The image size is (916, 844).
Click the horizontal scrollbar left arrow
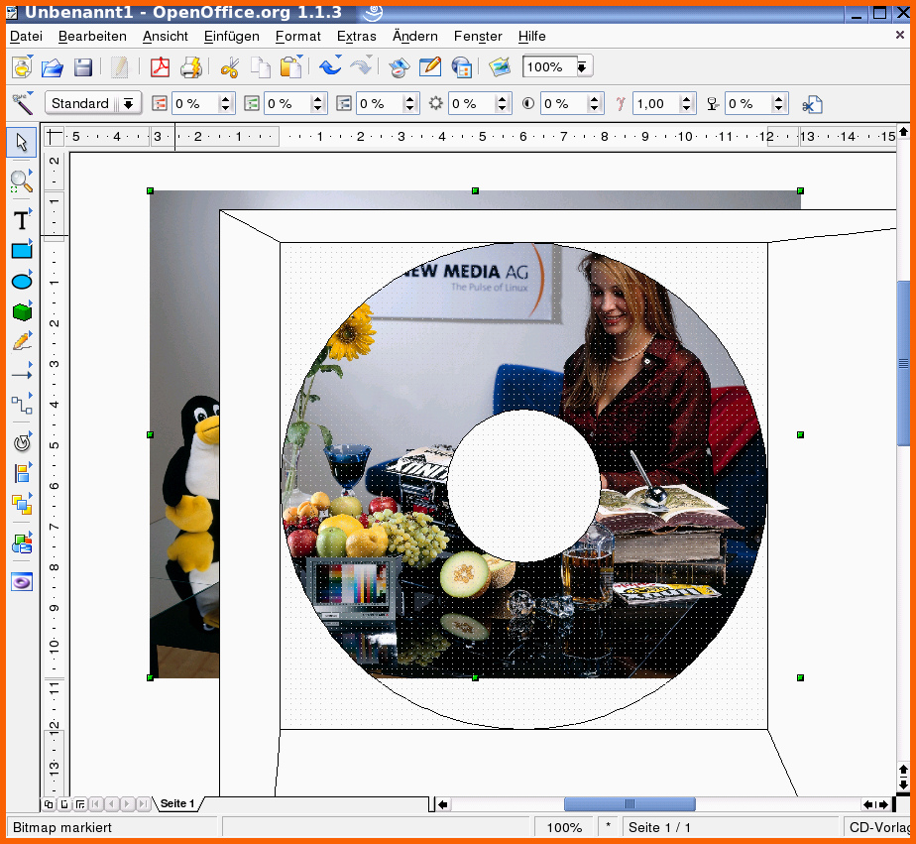coord(443,805)
